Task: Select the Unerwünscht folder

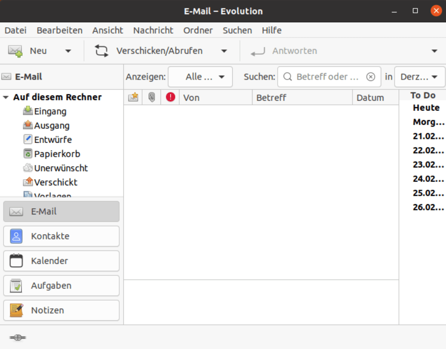Action: 61,168
